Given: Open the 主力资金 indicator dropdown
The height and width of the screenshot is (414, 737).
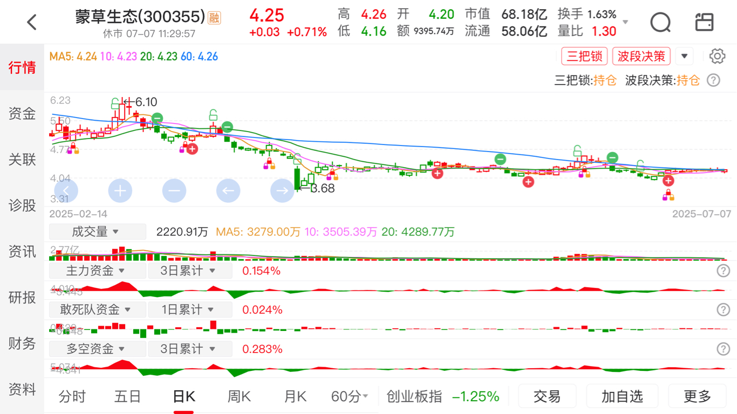Looking at the screenshot, I should pyautogui.click(x=98, y=271).
